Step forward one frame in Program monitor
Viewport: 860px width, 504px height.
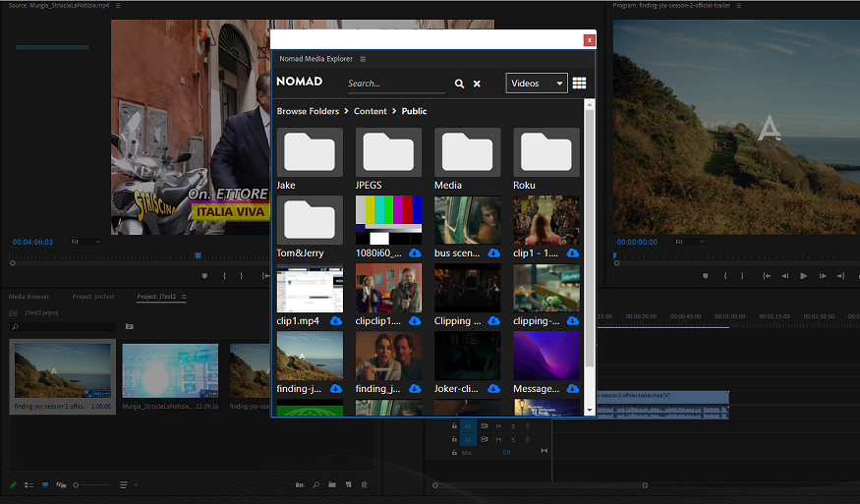pyautogui.click(x=822, y=276)
